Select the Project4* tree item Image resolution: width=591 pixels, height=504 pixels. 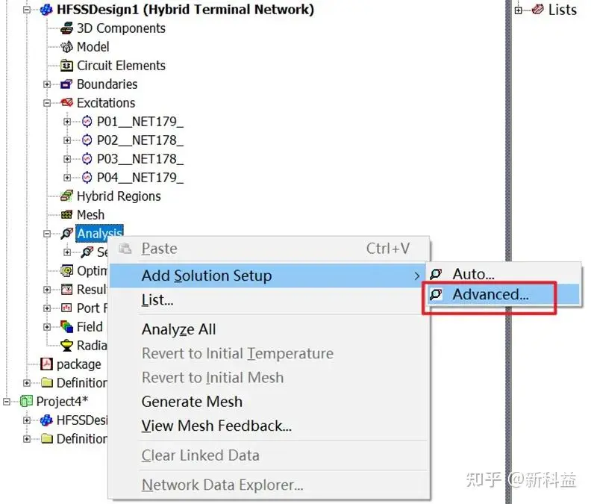(62, 402)
